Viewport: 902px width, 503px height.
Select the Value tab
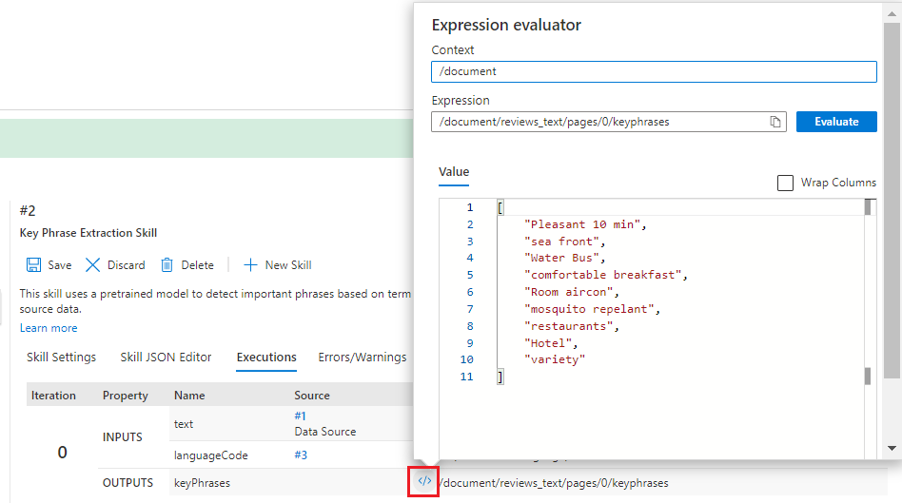coord(454,172)
